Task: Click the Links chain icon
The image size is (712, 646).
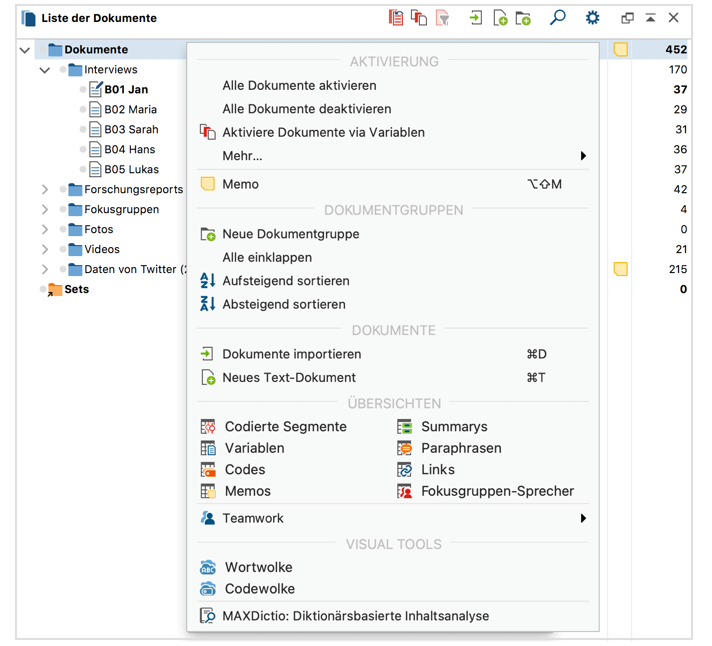Action: [404, 470]
